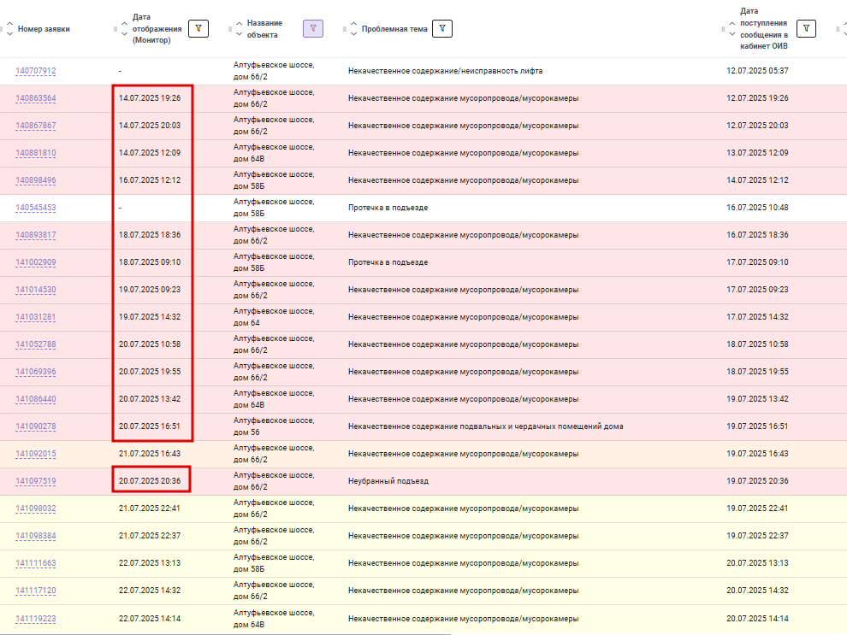Open request 140863564
Image resolution: width=847 pixels, height=635 pixels.
tap(36, 98)
